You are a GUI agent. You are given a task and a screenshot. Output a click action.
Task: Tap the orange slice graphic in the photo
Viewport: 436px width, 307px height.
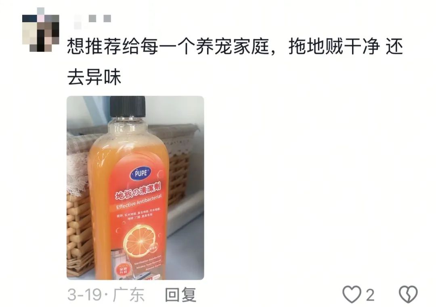[138, 241]
